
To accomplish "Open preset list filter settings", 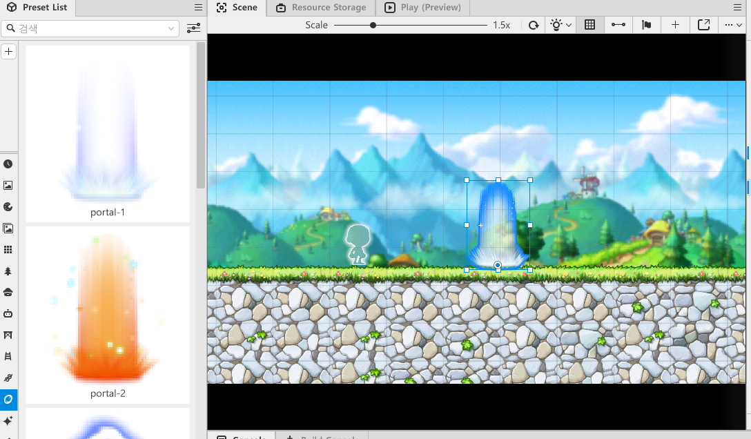I will point(193,28).
